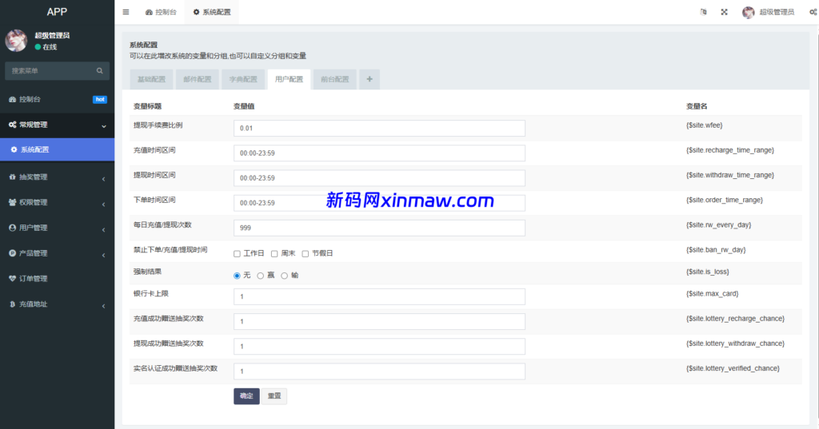Check the 周末 checkbox

click(274, 253)
